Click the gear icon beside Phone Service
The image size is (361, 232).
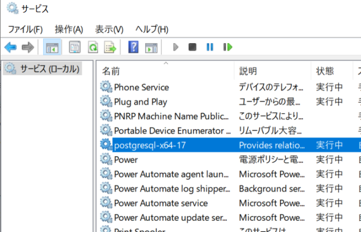(106, 87)
